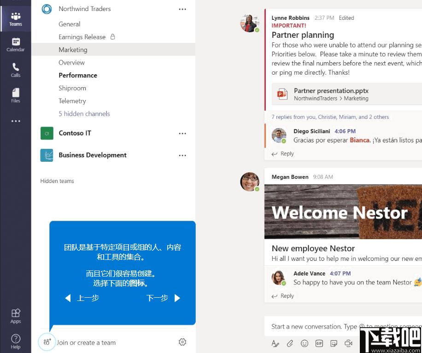Screen dimensions: 422x353
Task: Click the Bianca mention in Diego's message
Action: tap(359, 140)
